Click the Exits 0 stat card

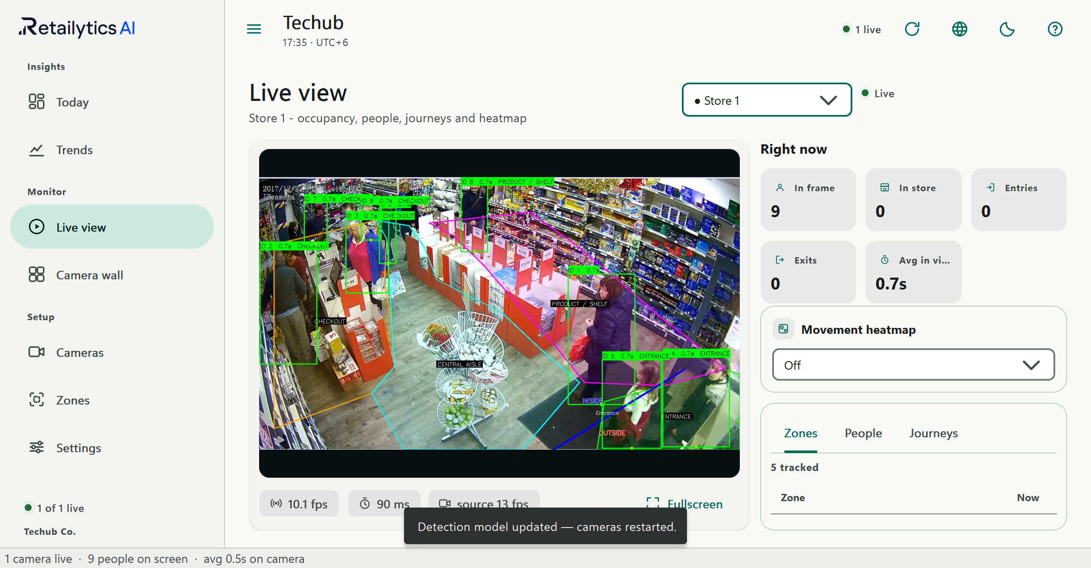pos(808,272)
